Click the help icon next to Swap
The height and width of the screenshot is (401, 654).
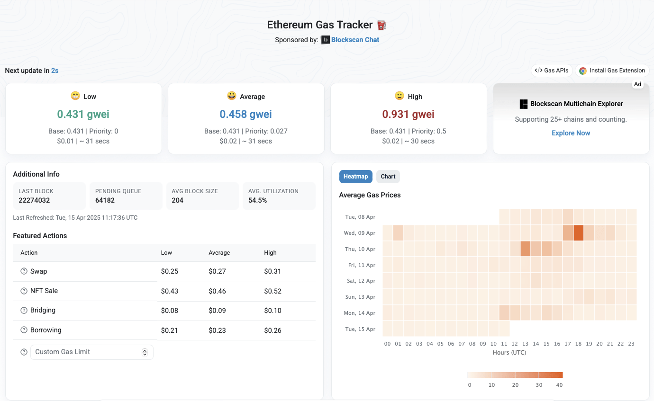24,271
